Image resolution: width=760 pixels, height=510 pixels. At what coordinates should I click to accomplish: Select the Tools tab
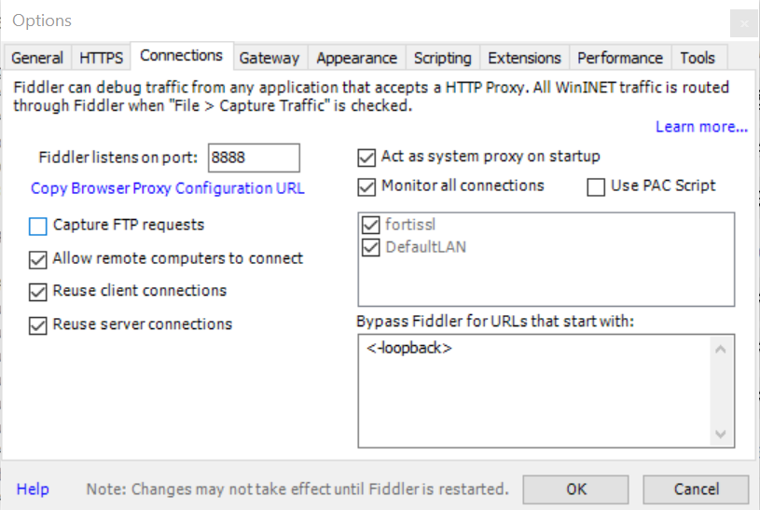(698, 58)
